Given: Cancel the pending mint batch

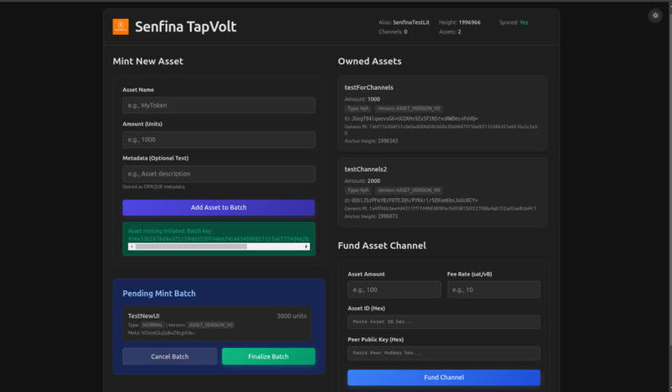Looking at the screenshot, I should coord(170,356).
